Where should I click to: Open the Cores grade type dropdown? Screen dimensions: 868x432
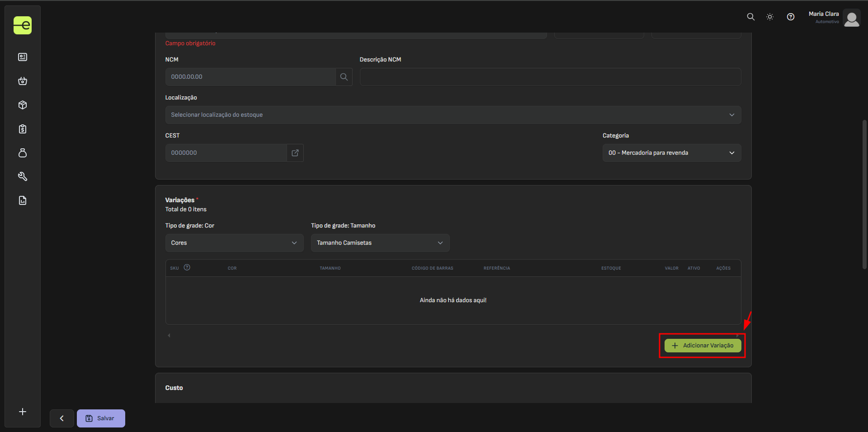pyautogui.click(x=234, y=243)
